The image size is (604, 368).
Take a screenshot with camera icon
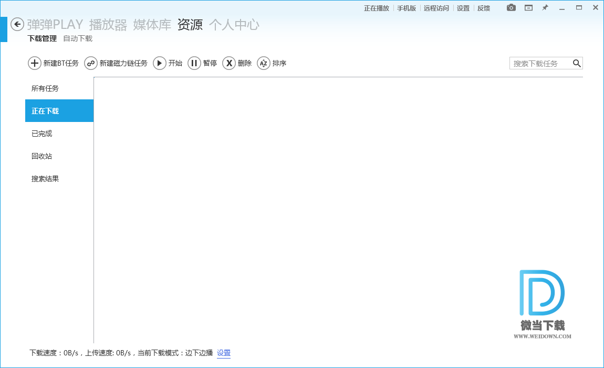click(x=511, y=8)
